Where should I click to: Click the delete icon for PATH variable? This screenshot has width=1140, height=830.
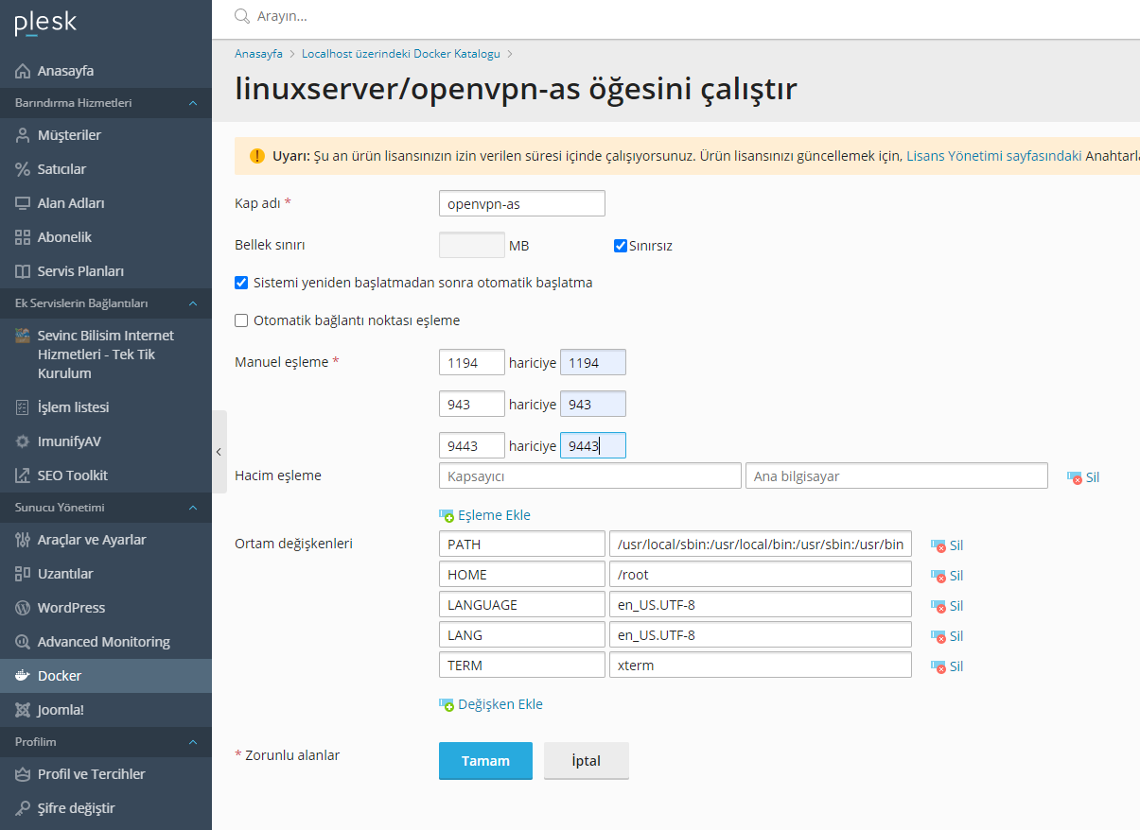(938, 545)
